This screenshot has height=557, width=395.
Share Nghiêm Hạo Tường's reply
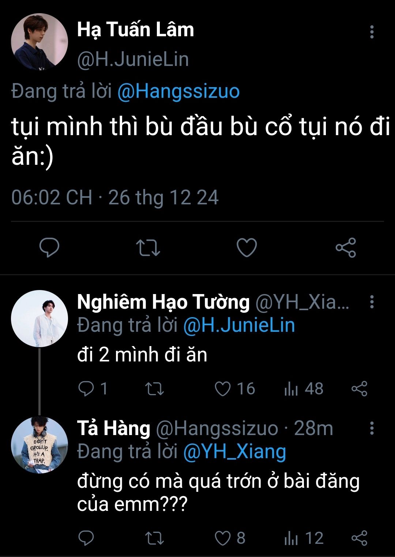(x=359, y=389)
